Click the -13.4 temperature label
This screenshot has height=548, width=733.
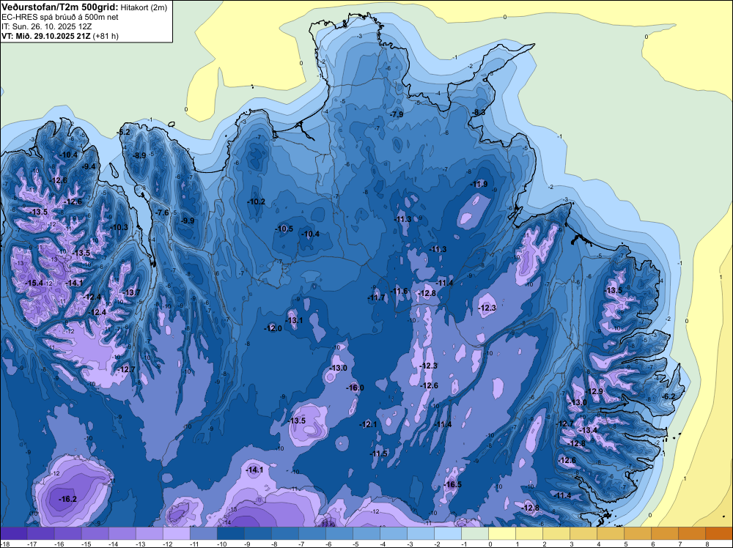(588, 430)
